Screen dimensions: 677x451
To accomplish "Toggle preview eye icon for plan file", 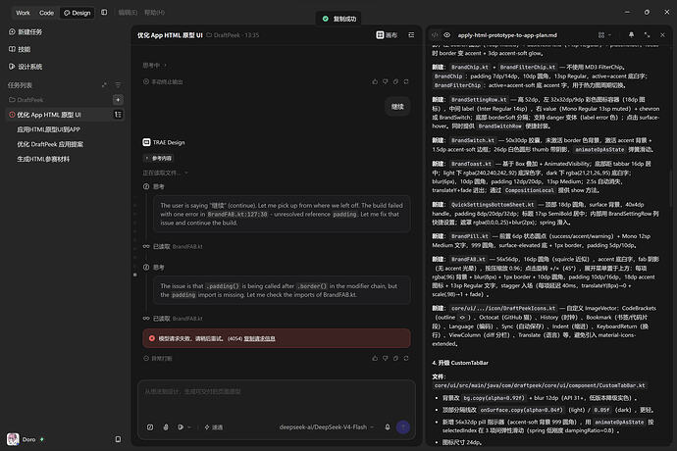I will click(446, 35).
